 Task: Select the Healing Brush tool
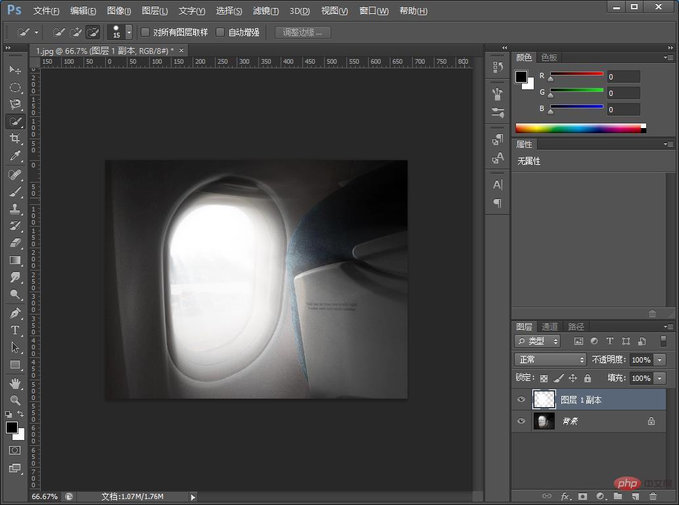(15, 175)
